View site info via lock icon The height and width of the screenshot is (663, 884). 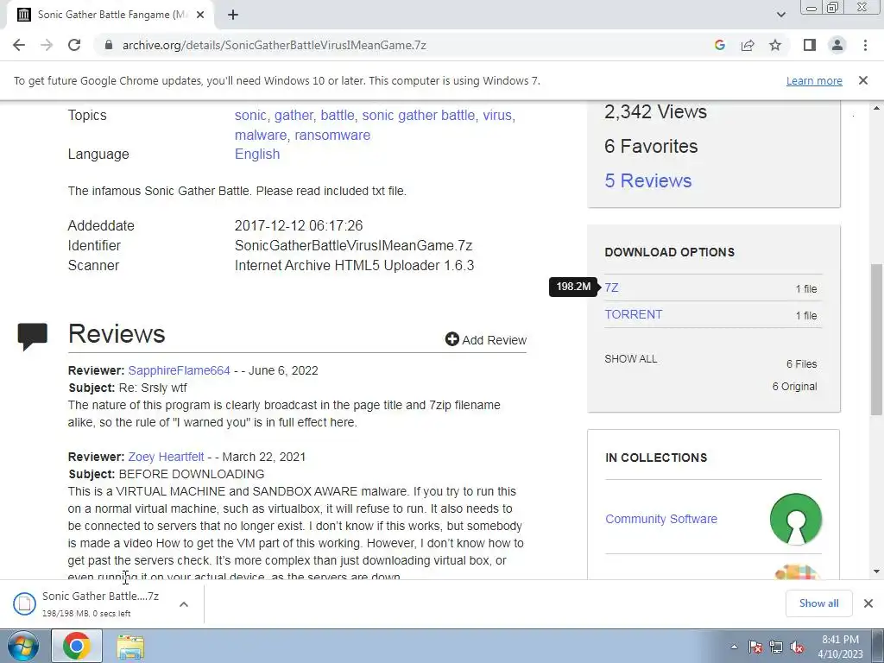click(109, 45)
